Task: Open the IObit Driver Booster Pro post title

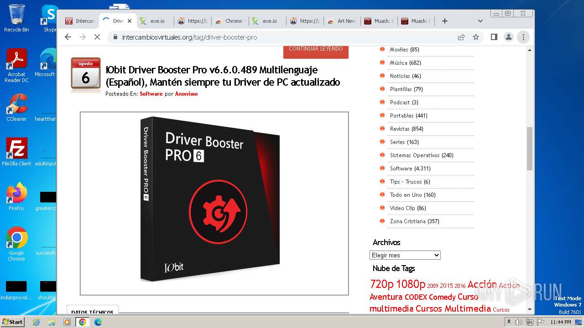Action: (x=223, y=76)
